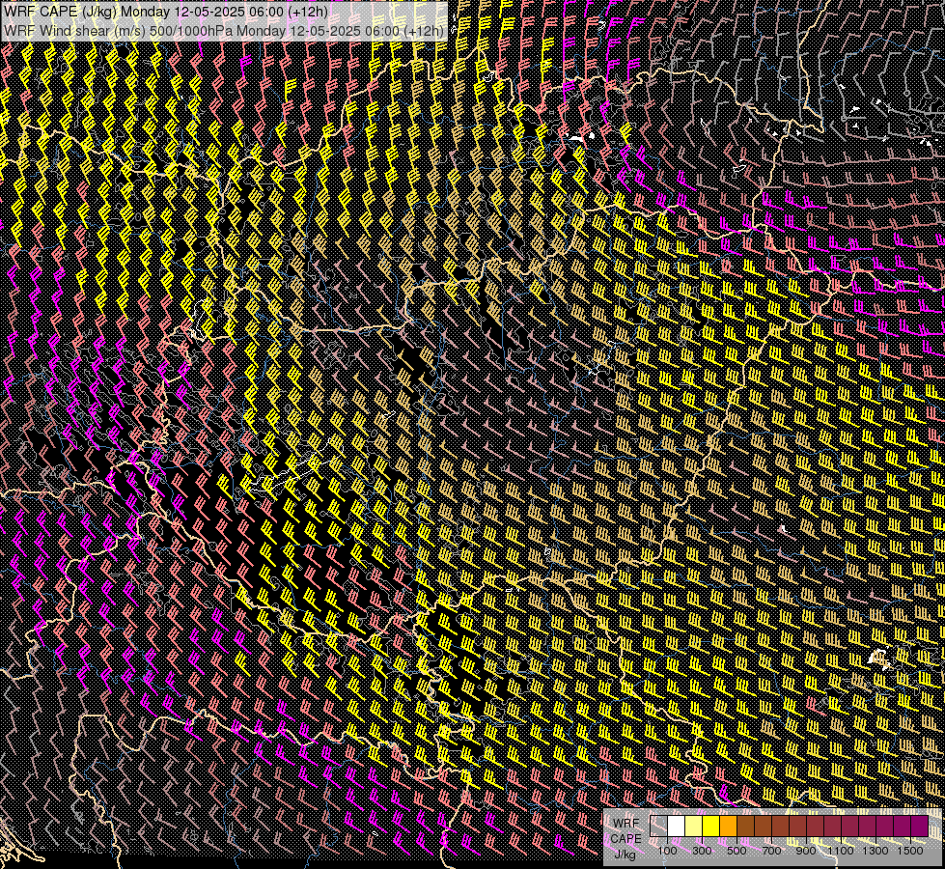Select the leftmost transparent CAPE legend swatch
Viewport: 945px width, 869px height.
(658, 826)
